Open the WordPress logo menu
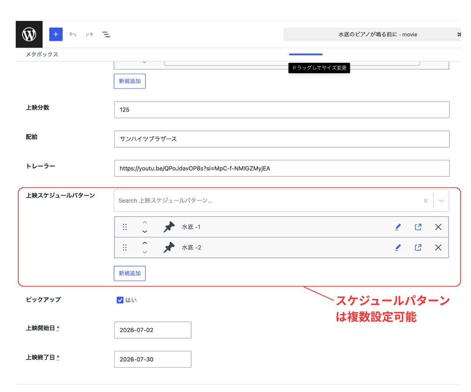 [x=29, y=34]
